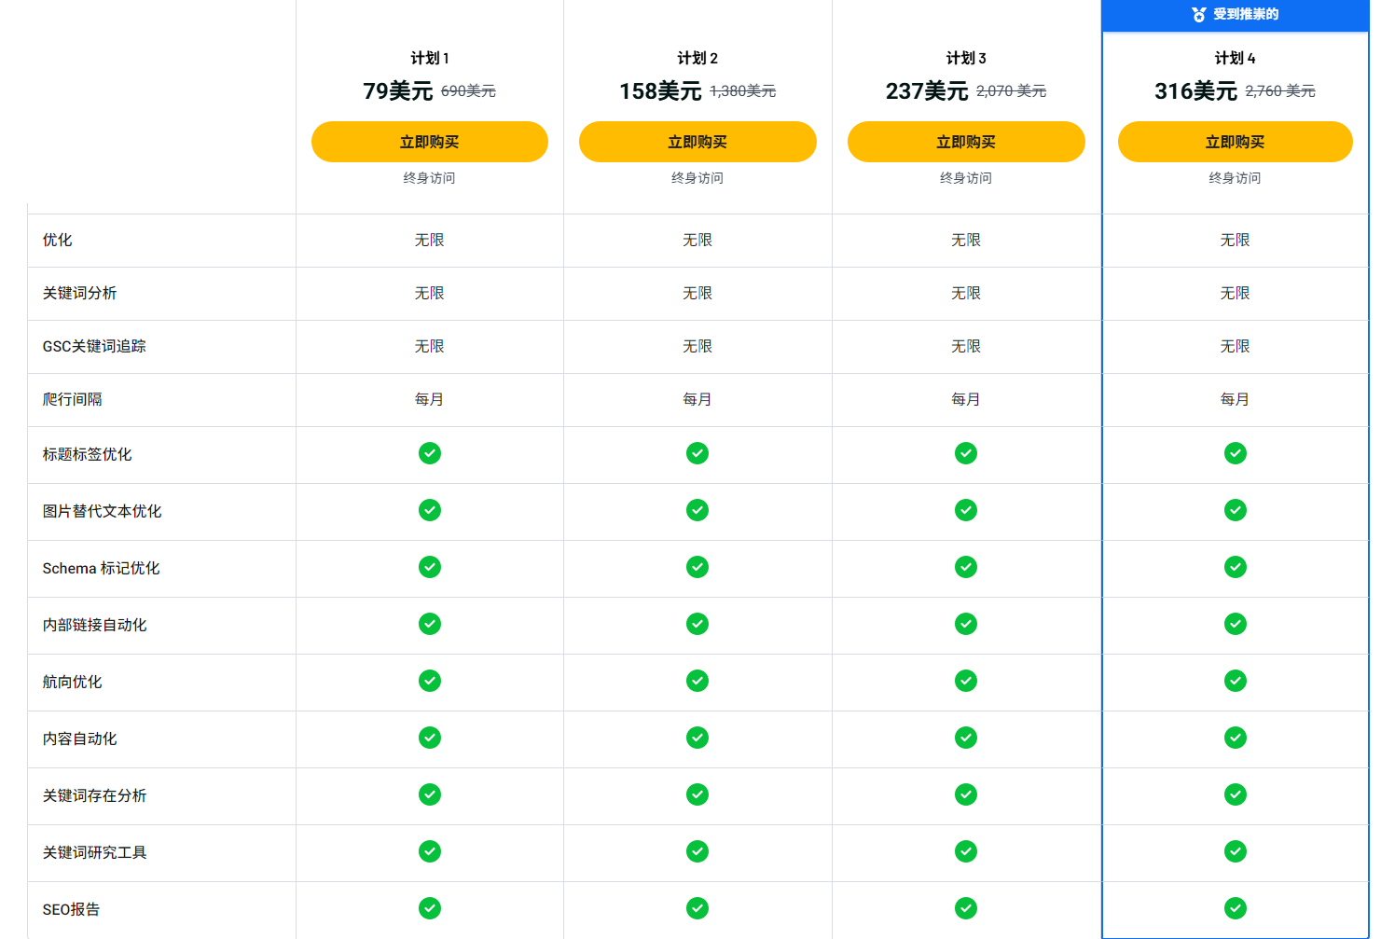The height and width of the screenshot is (939, 1381).
Task: Buy 计划 3 with 立即购买 button
Action: click(x=965, y=142)
